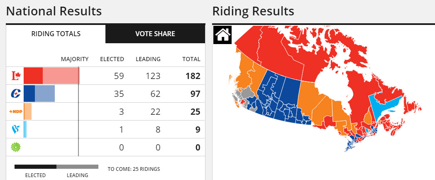Click the Green party logo

click(16, 147)
